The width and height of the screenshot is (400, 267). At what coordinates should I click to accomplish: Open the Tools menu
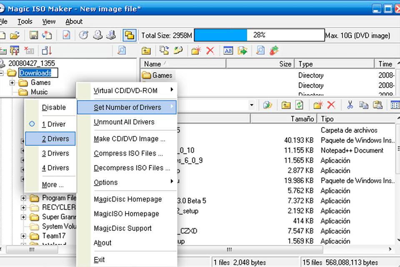25,21
